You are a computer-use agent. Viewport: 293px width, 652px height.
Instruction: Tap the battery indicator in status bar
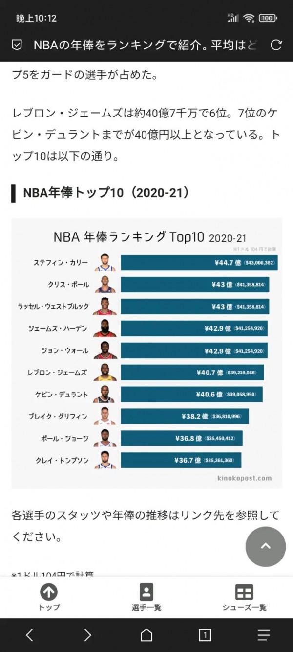point(268,18)
